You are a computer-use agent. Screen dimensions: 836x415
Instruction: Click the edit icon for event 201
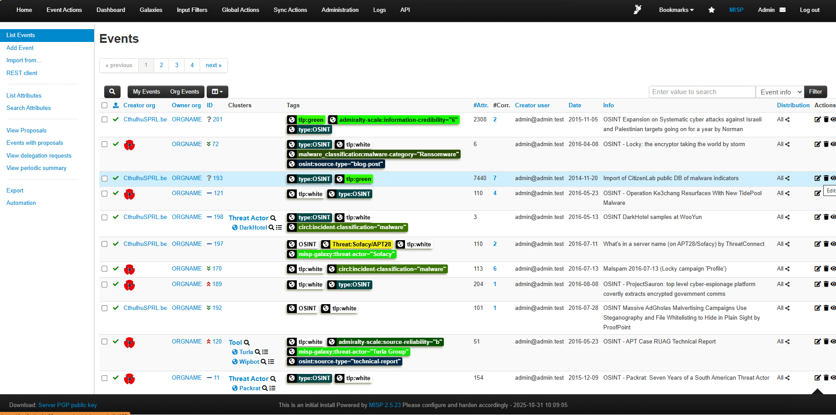[817, 120]
